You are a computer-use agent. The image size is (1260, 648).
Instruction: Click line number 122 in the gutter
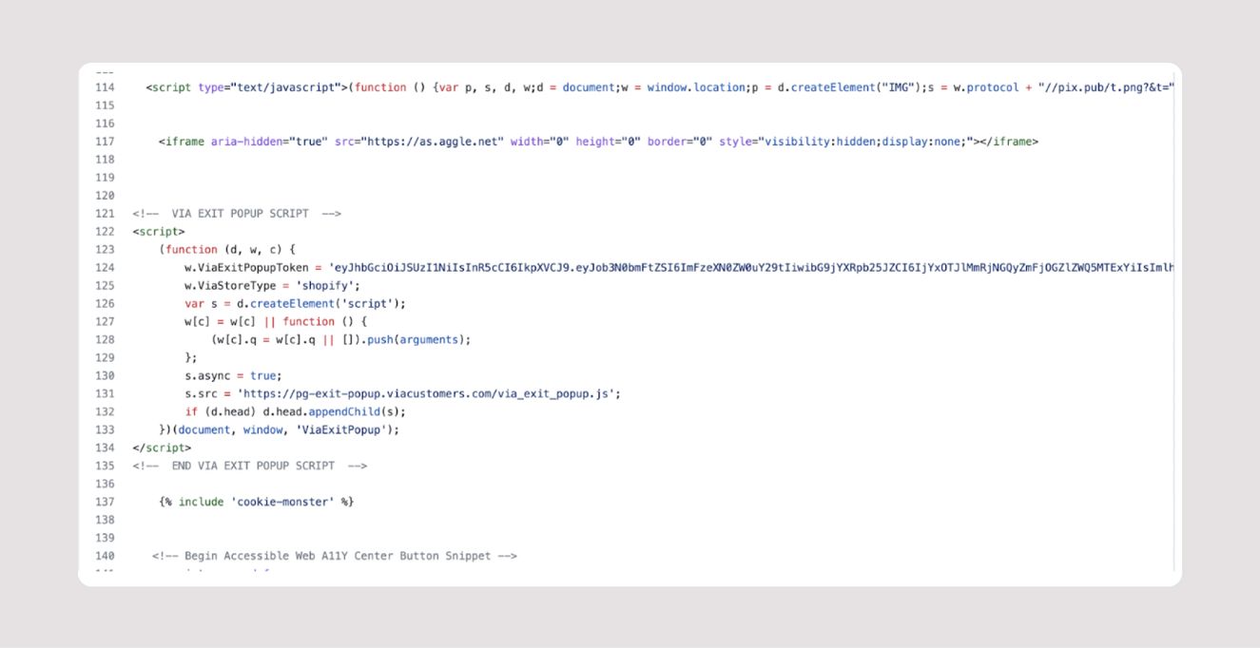105,231
